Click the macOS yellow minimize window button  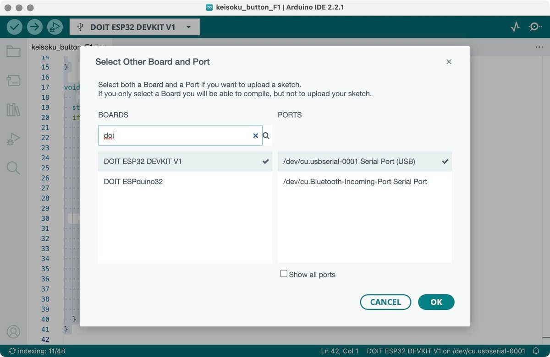19,8
